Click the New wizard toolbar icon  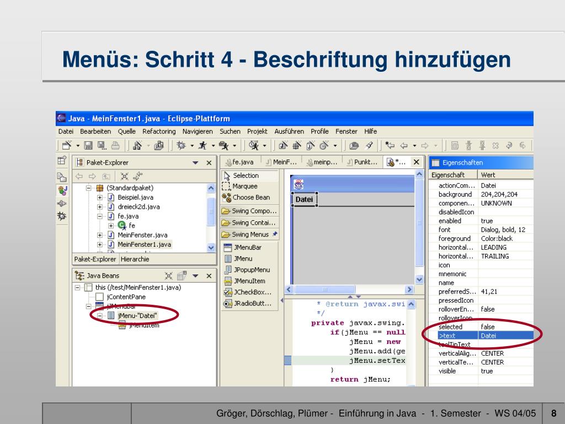click(66, 145)
